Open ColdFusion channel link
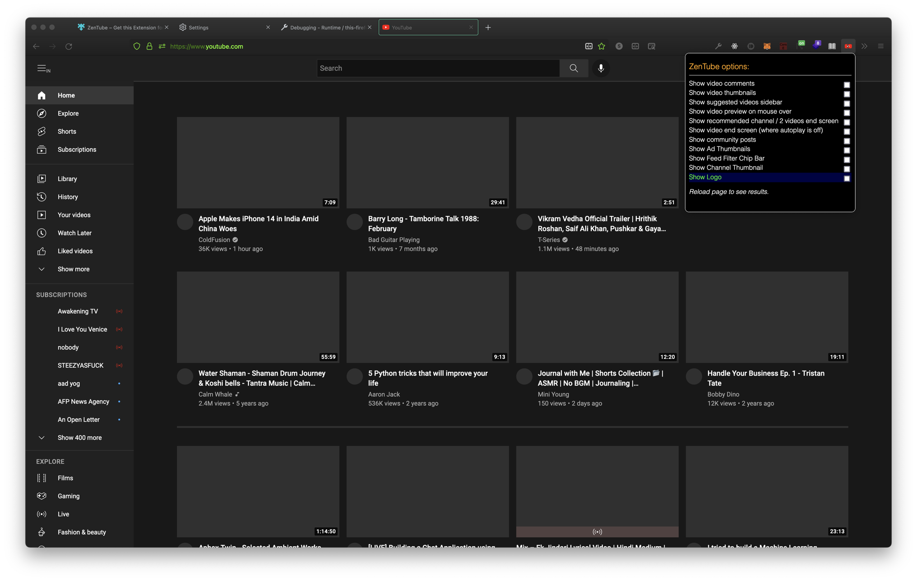This screenshot has width=917, height=581. (x=214, y=240)
